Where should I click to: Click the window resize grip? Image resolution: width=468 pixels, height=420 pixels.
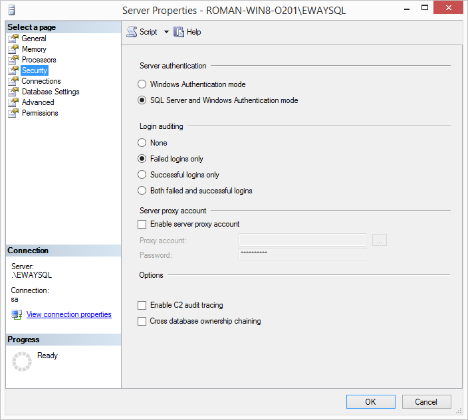(459, 411)
